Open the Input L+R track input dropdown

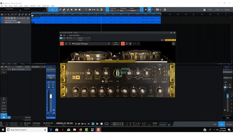pos(11,22)
